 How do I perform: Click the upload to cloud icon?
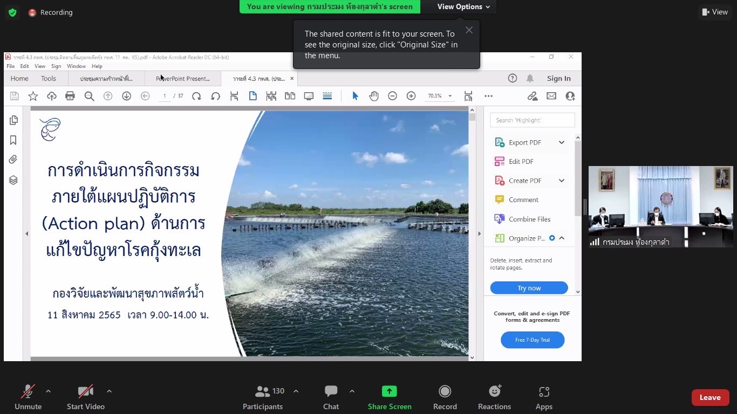52,96
